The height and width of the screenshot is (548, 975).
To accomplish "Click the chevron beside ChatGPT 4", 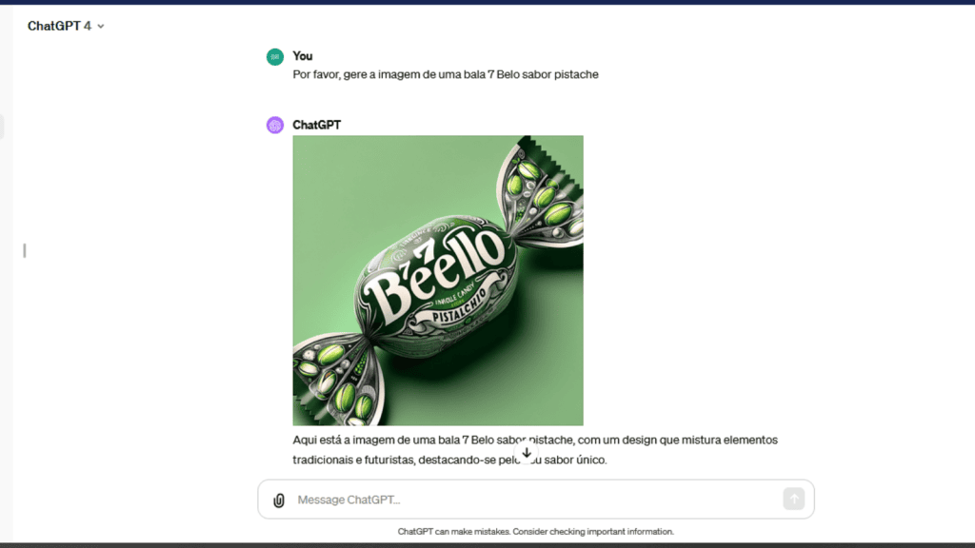I will click(x=101, y=27).
